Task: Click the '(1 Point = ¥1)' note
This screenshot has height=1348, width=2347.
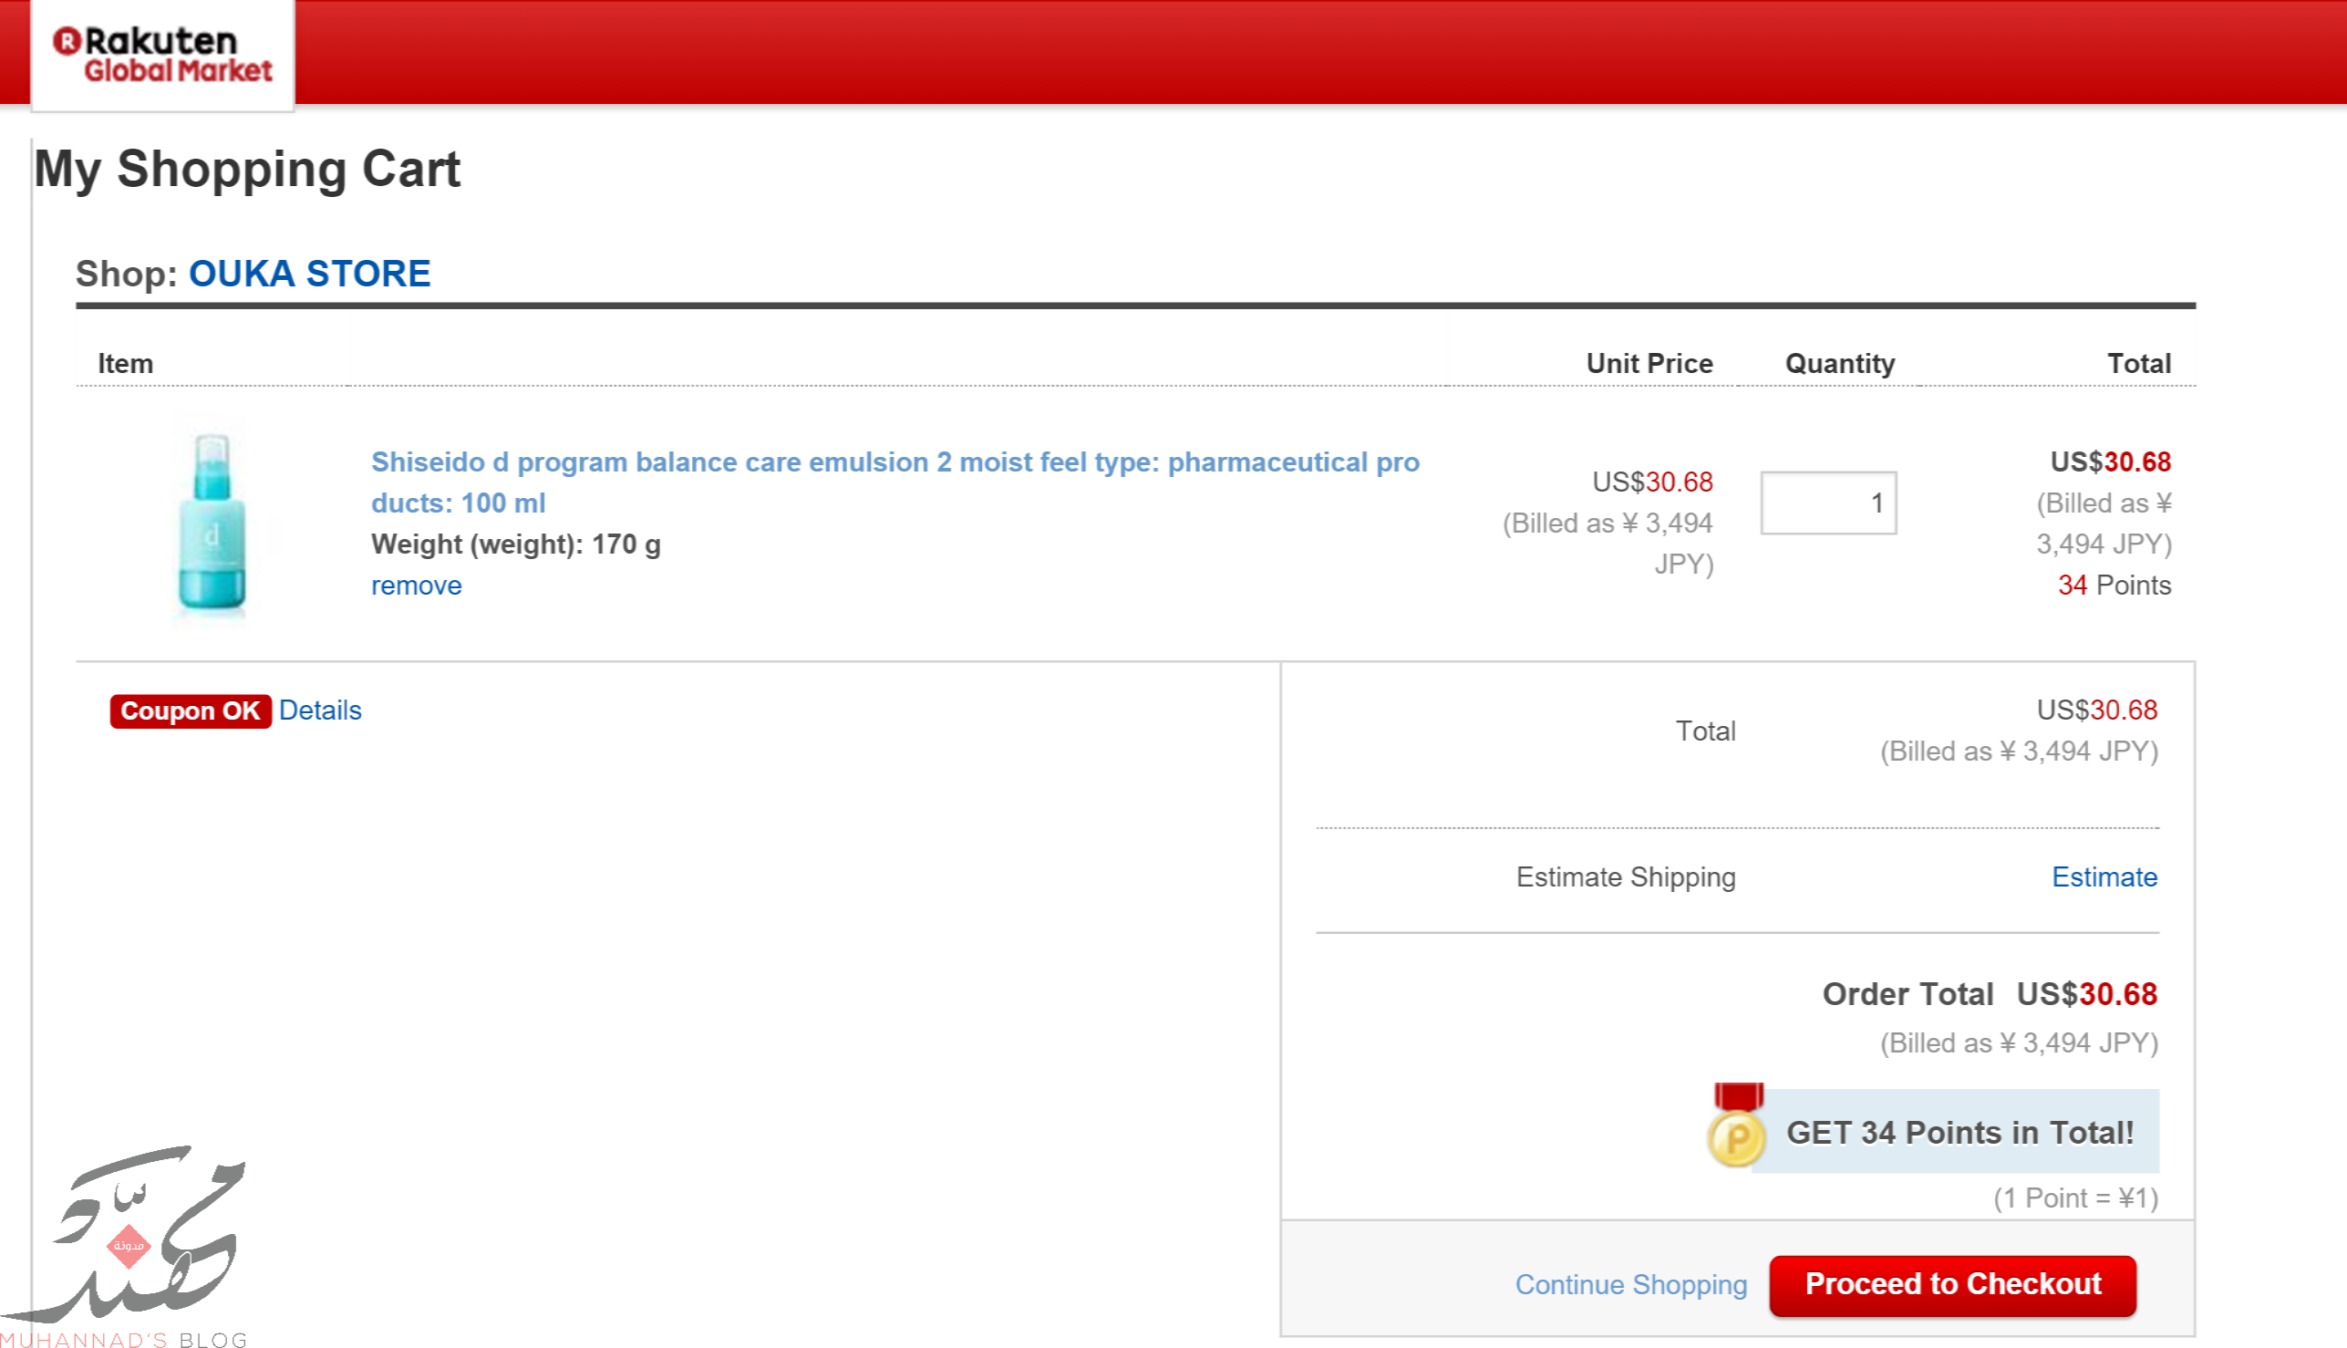Action: pos(2075,1198)
